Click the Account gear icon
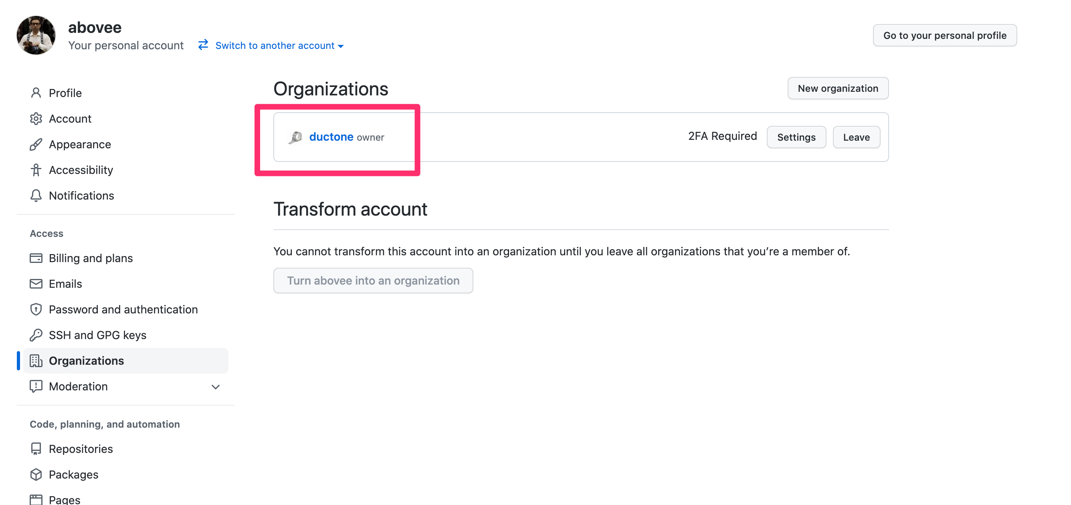 pyautogui.click(x=36, y=119)
